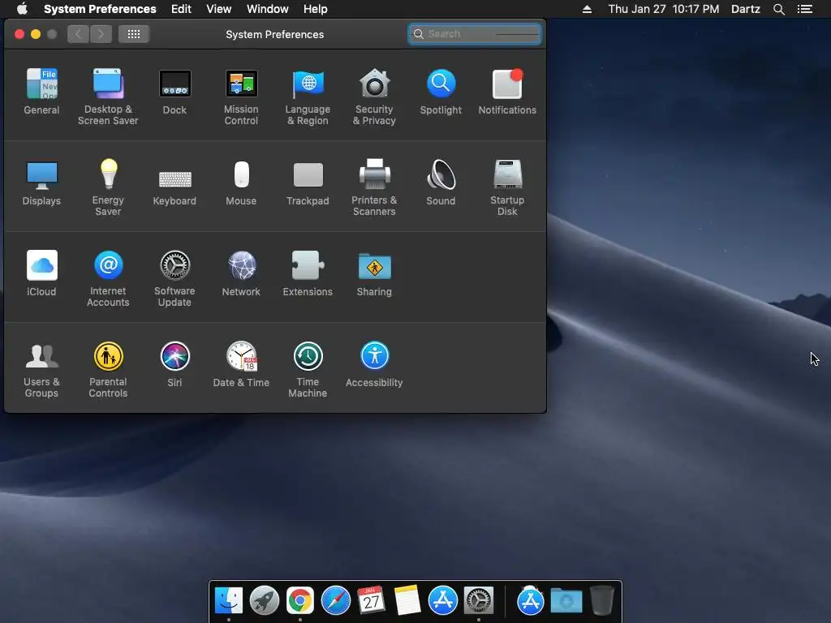Click the forward navigation arrow

coord(101,34)
